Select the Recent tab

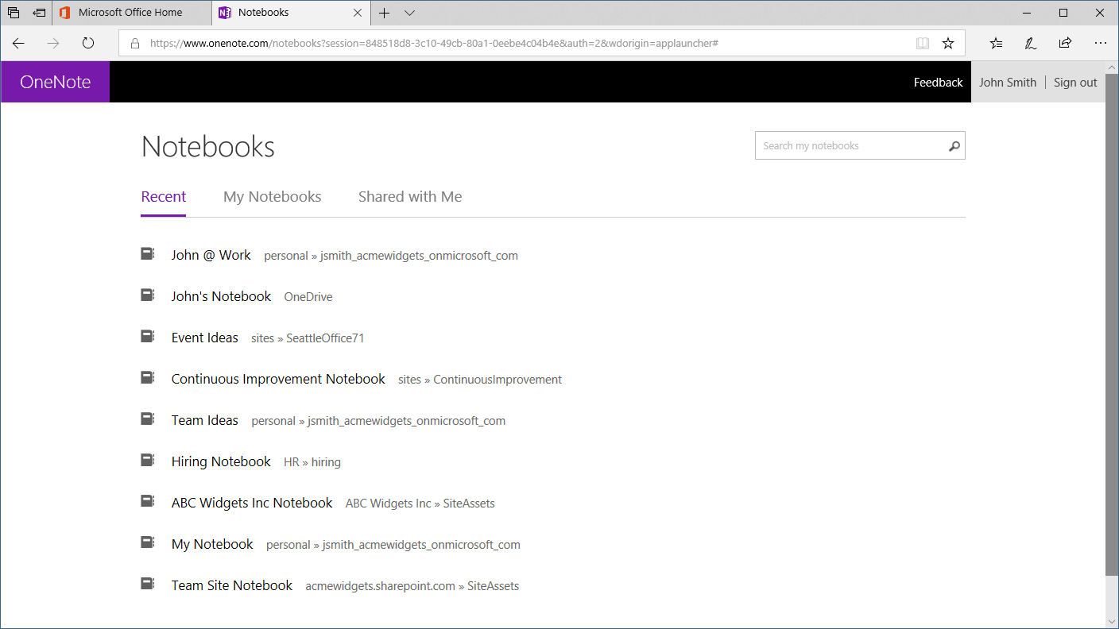pyautogui.click(x=164, y=197)
